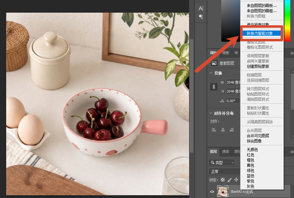Open the paragraph panel icon
Screen dimensions: 294x198
[201, 17]
